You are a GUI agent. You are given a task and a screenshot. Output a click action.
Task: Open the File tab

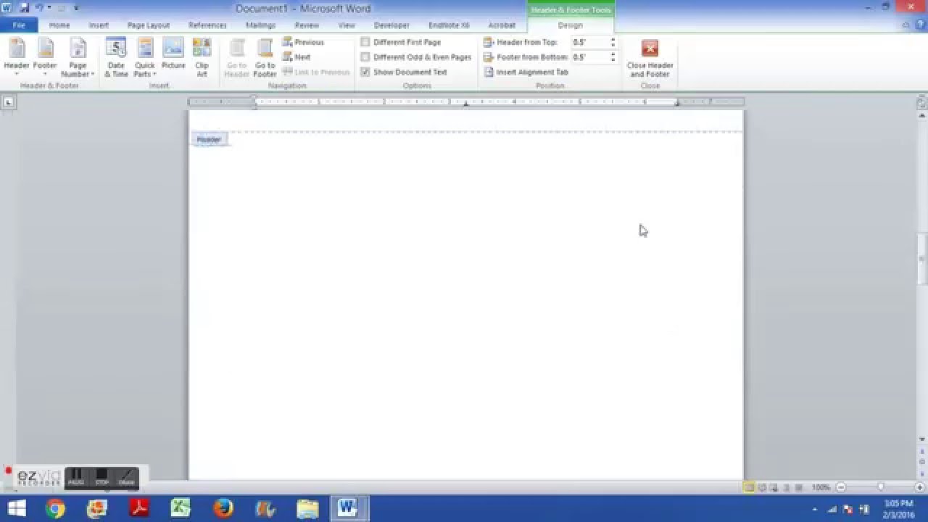click(x=19, y=25)
